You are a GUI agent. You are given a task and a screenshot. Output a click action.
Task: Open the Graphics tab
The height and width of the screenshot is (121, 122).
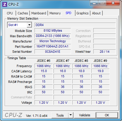click(83, 13)
